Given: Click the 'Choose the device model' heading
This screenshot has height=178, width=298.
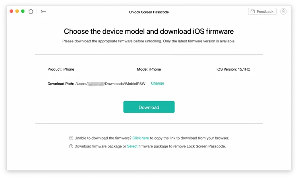Looking at the screenshot, I should point(149,31).
